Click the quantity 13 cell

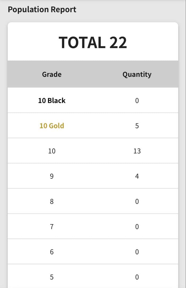pyautogui.click(x=137, y=151)
